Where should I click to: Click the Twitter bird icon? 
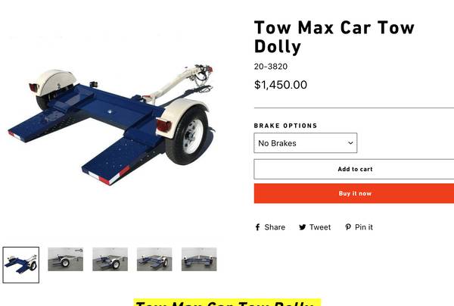[x=303, y=227]
